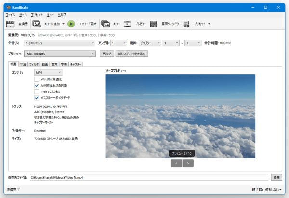Switch to the チャプター tab
The image size is (289, 198).
(x=76, y=64)
